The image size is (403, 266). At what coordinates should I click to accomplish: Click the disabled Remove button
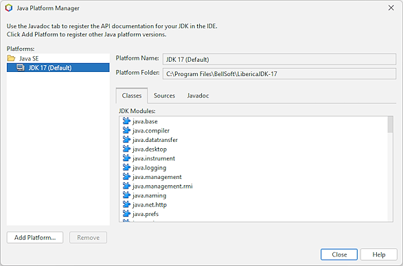click(88, 237)
